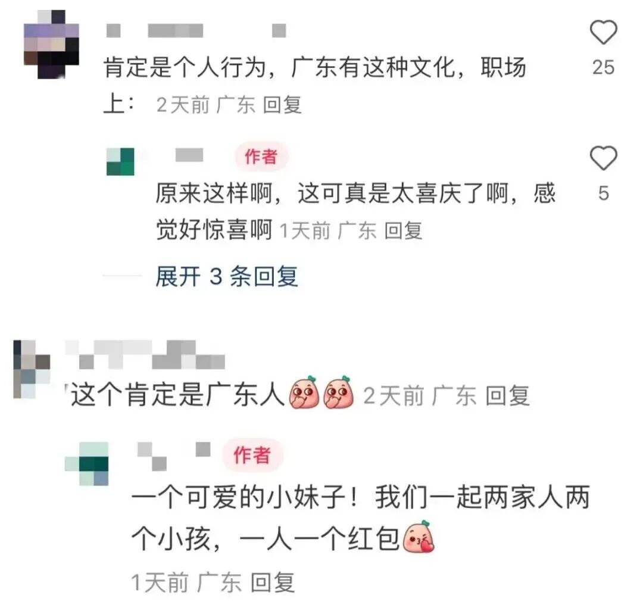Reply to author's 感觉好惊喜啊 comment
The image size is (643, 611).
click(403, 231)
